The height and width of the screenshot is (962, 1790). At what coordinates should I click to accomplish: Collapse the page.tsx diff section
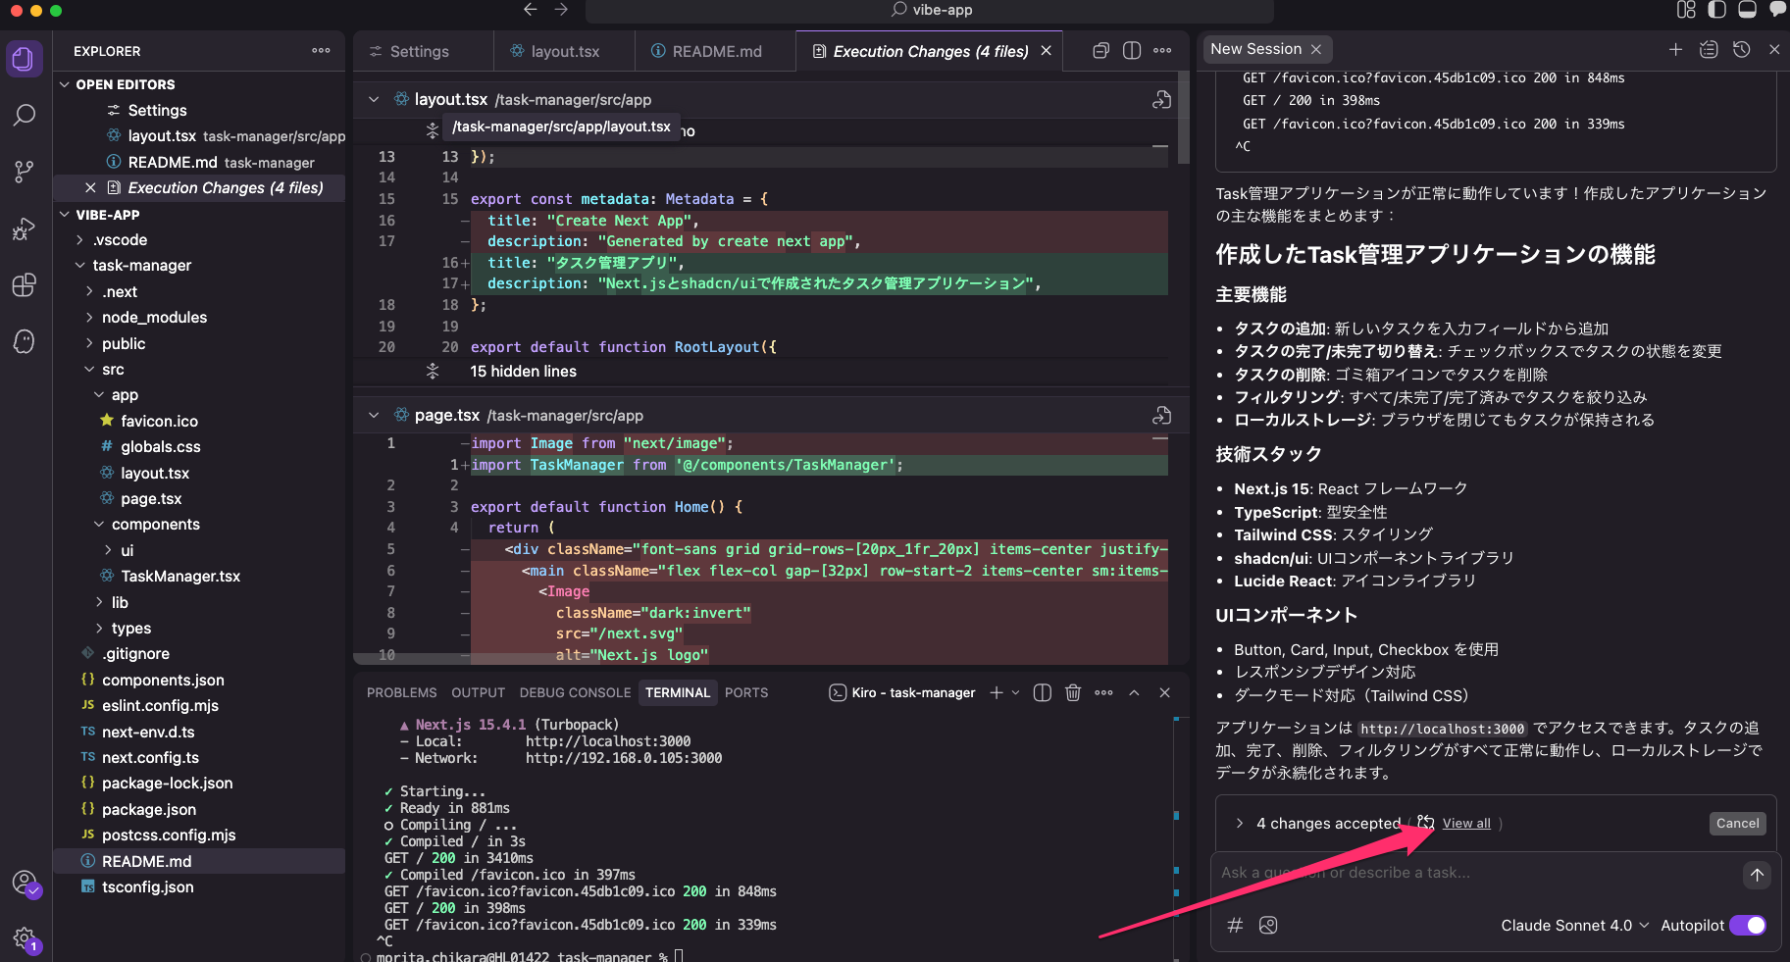tap(374, 416)
